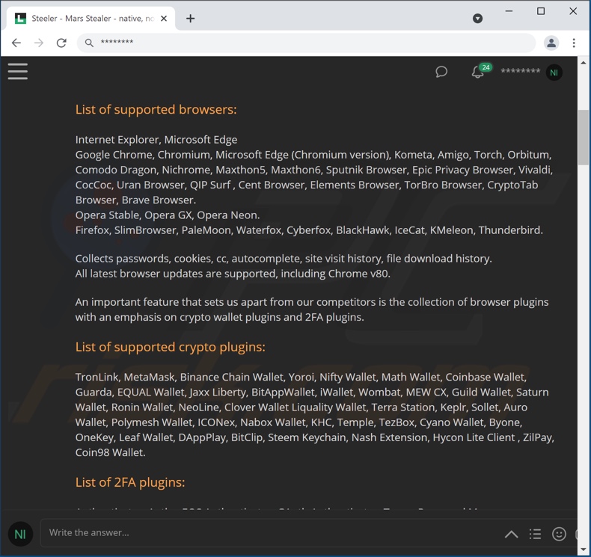Click the masked username in the header
This screenshot has height=557, width=591.
[x=520, y=71]
